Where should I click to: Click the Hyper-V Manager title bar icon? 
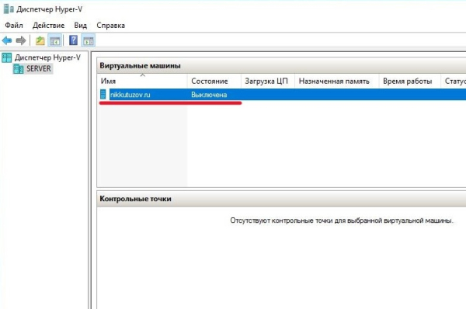tap(9, 9)
